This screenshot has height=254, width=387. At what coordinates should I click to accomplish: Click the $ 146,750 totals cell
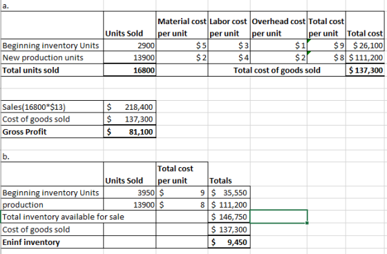coord(229,217)
